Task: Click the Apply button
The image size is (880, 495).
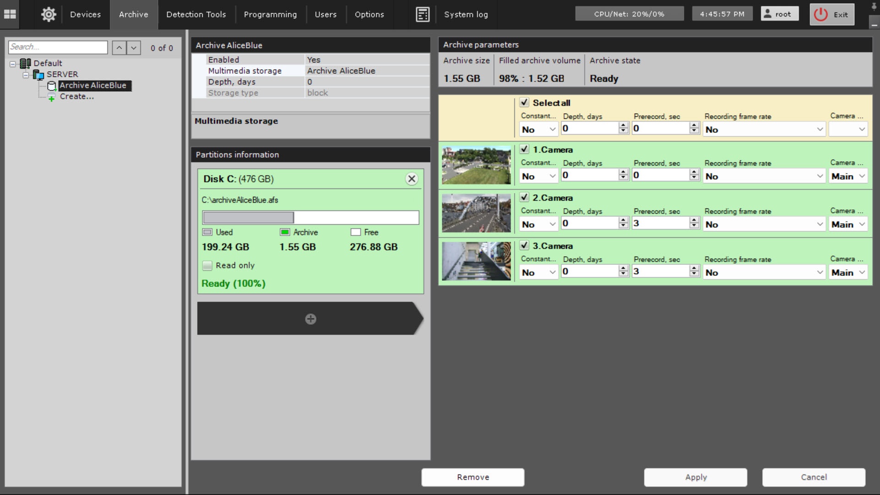Action: point(695,477)
